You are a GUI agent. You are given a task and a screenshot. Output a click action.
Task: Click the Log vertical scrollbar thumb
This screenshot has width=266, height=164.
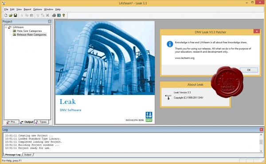pos(261,142)
